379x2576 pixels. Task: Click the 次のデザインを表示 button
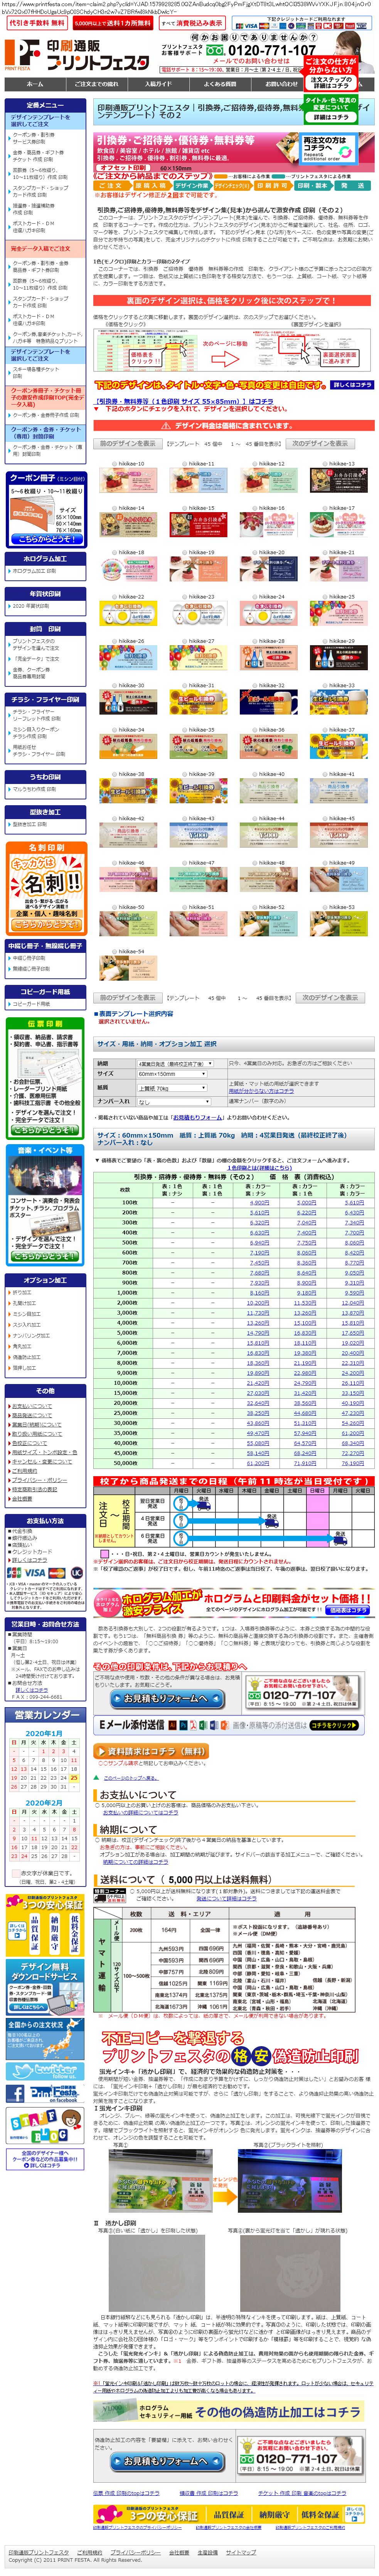(x=321, y=443)
